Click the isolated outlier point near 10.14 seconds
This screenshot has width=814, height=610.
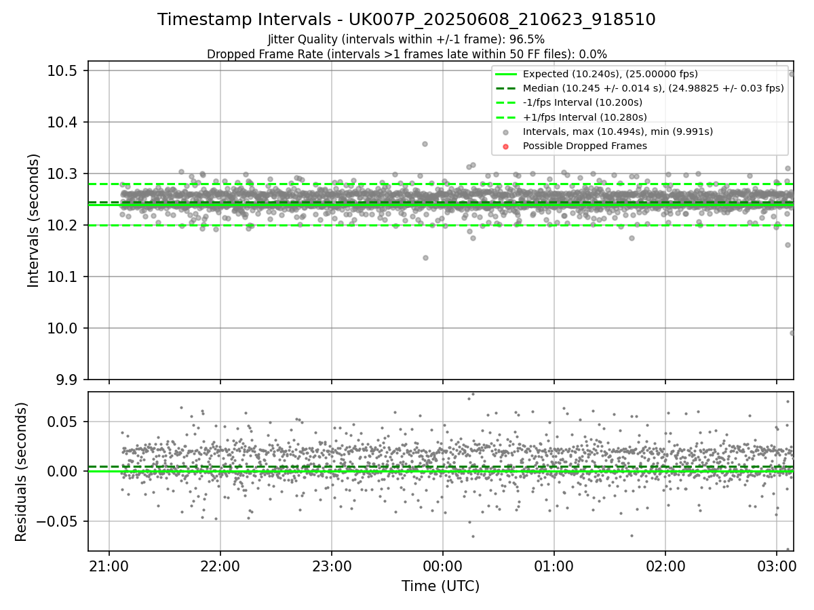[425, 258]
